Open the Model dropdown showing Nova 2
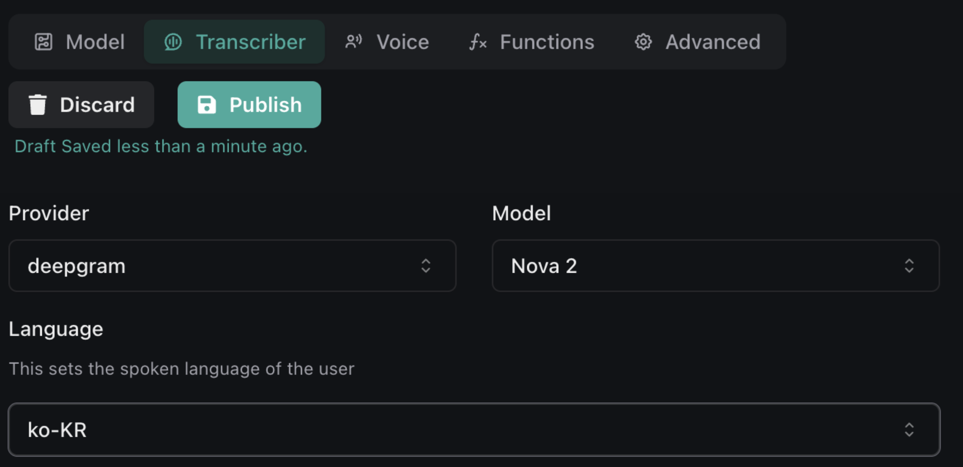This screenshot has height=467, width=963. (715, 266)
